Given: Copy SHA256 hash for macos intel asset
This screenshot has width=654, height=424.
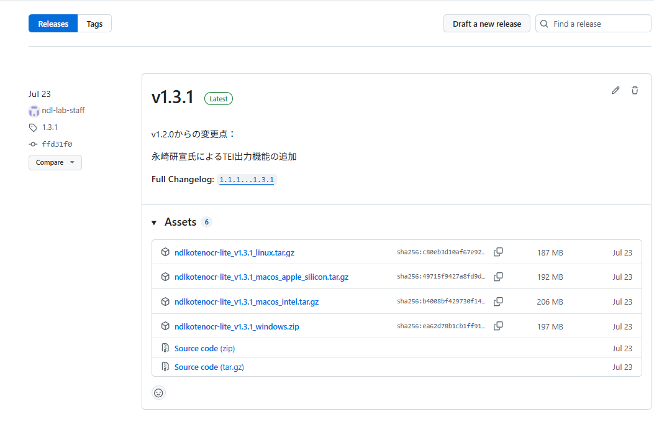Looking at the screenshot, I should (x=498, y=302).
